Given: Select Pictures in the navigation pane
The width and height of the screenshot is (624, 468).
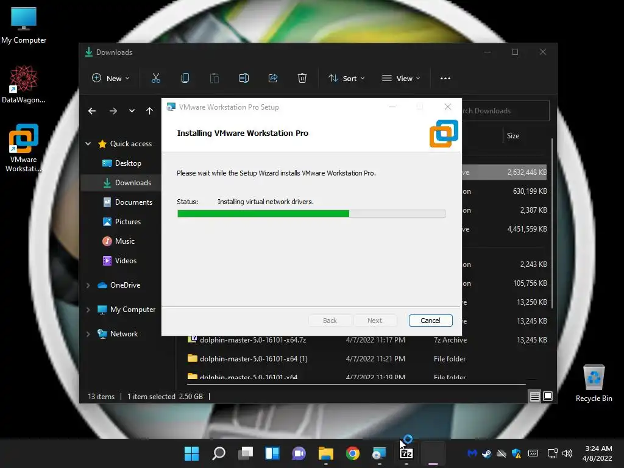Looking at the screenshot, I should point(121,222).
